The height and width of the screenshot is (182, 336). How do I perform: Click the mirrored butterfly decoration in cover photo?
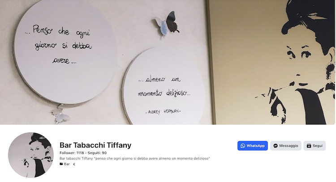click(167, 24)
